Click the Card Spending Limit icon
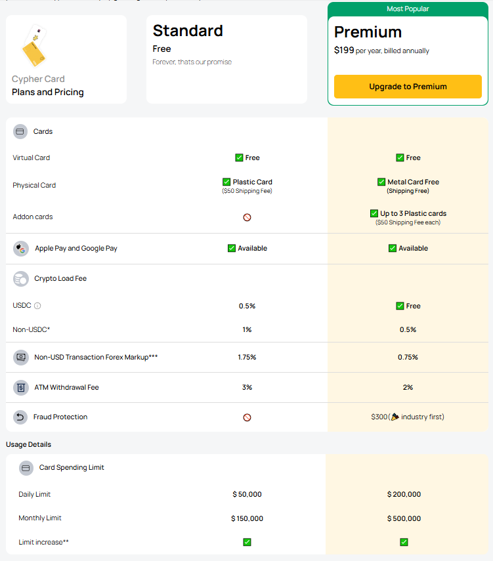 point(26,468)
